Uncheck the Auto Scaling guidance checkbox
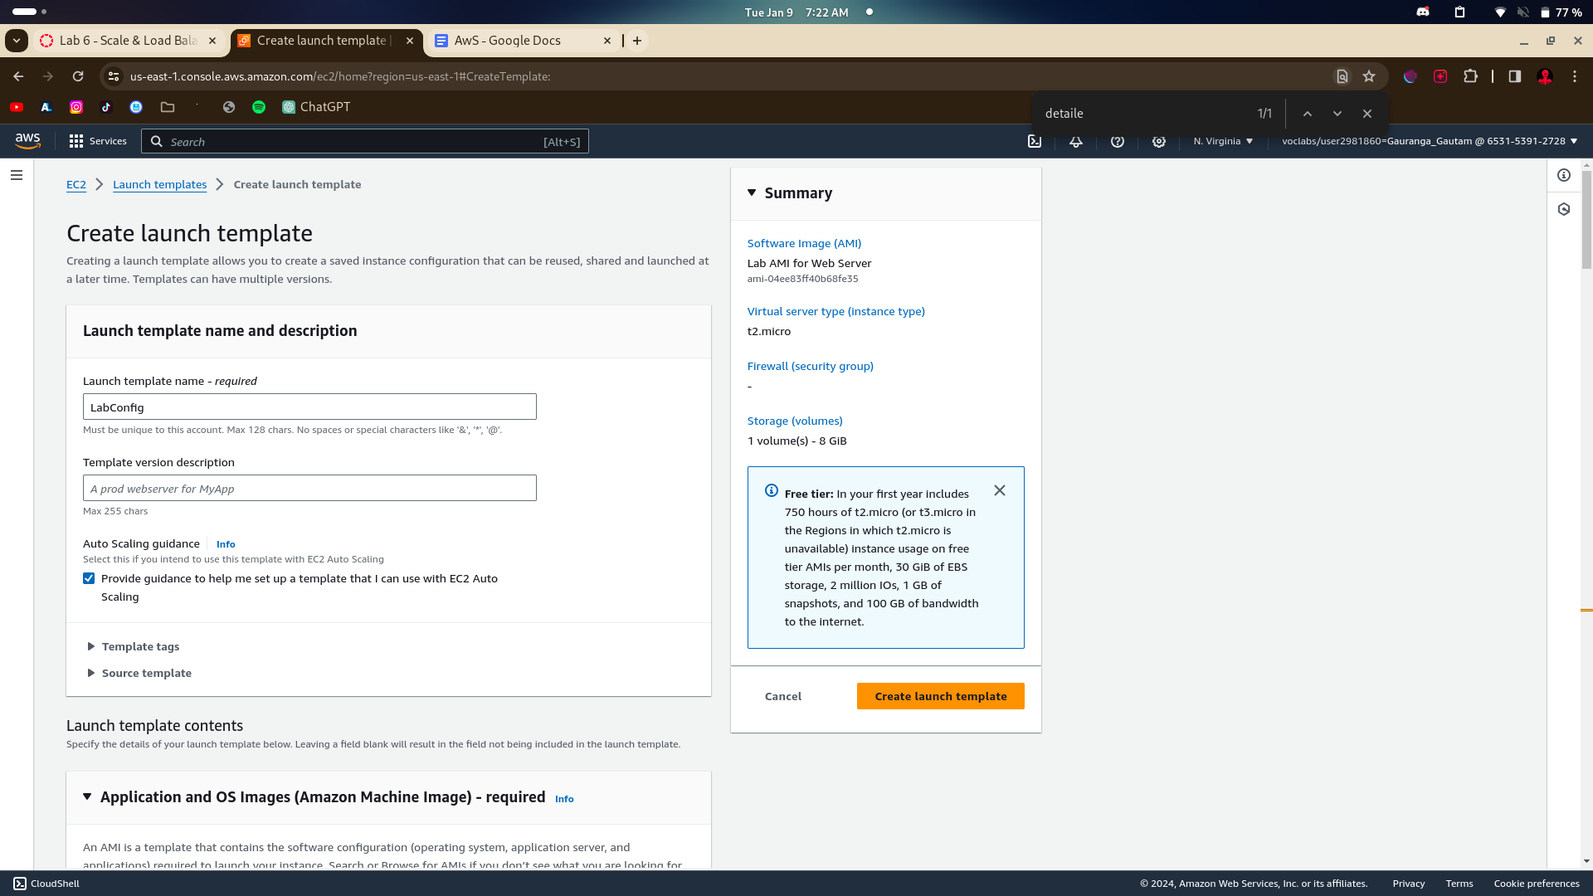The width and height of the screenshot is (1593, 896). coord(89,578)
